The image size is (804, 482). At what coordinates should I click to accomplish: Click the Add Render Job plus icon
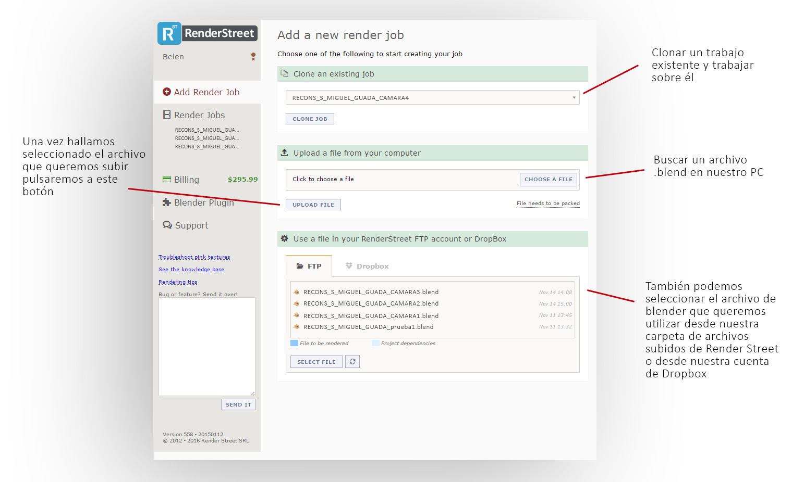tap(167, 92)
